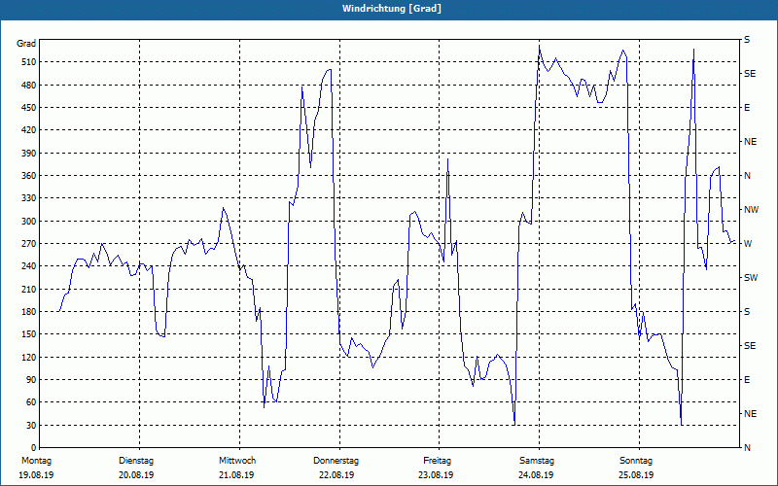Click the 480 value on the Y axis

(29, 85)
